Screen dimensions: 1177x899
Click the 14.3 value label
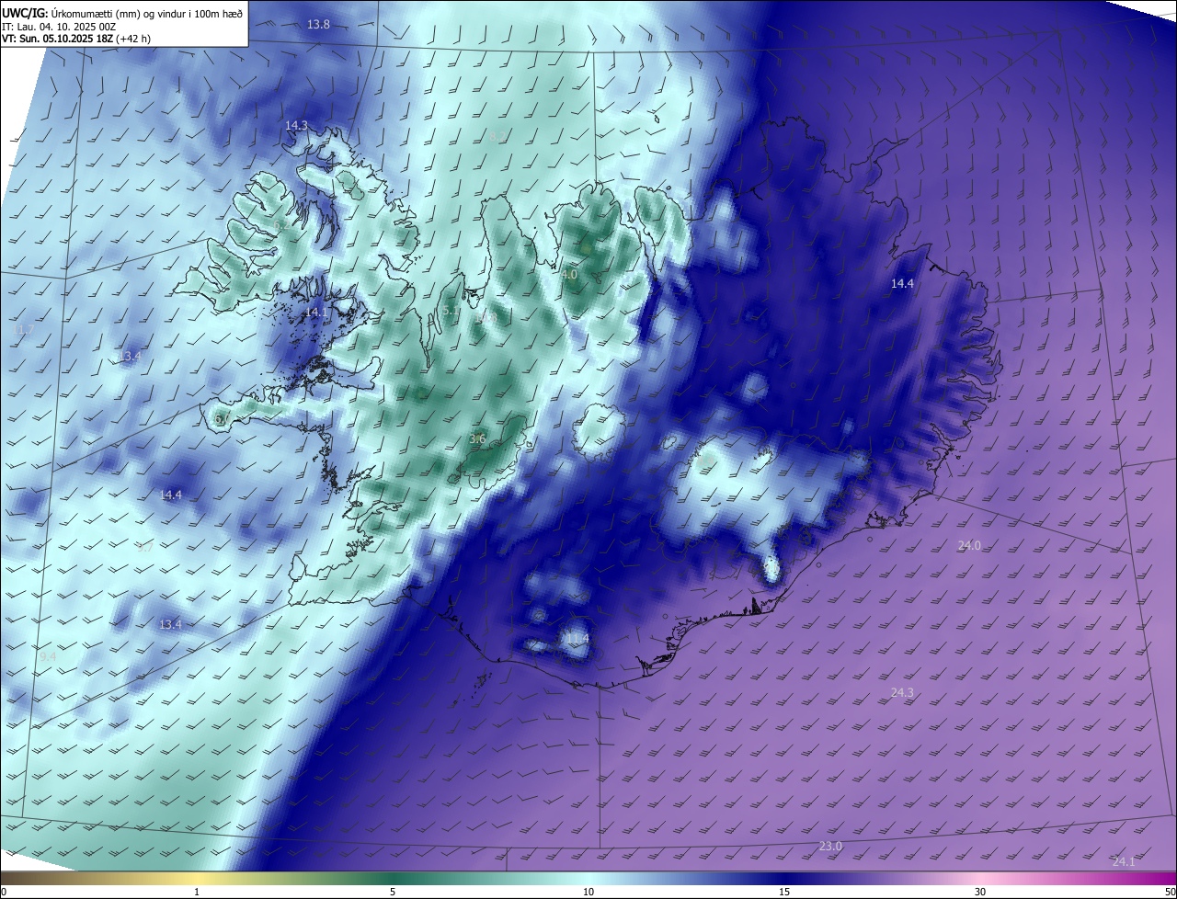pyautogui.click(x=296, y=125)
